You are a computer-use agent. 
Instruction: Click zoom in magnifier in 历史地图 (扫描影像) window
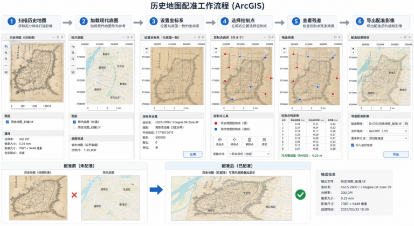(x=6, y=53)
